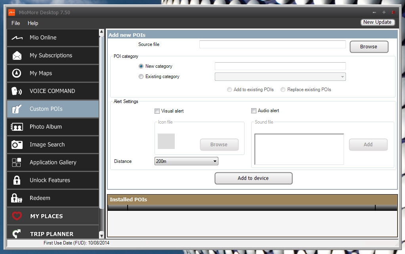Click the Trip Planner arrow icon
This screenshot has width=405, height=254.
point(17,233)
